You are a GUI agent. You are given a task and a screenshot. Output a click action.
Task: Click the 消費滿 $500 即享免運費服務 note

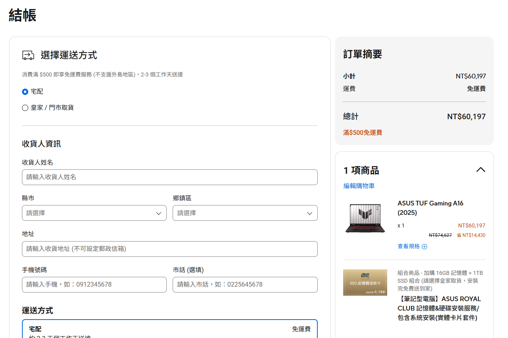pyautogui.click(x=102, y=75)
